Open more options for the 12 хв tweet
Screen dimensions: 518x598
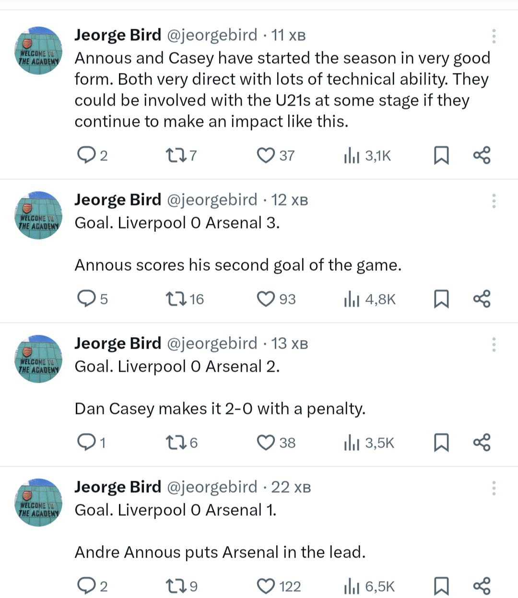pyautogui.click(x=494, y=201)
